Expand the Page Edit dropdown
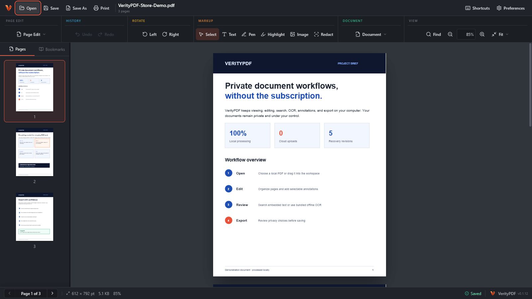 31,34
